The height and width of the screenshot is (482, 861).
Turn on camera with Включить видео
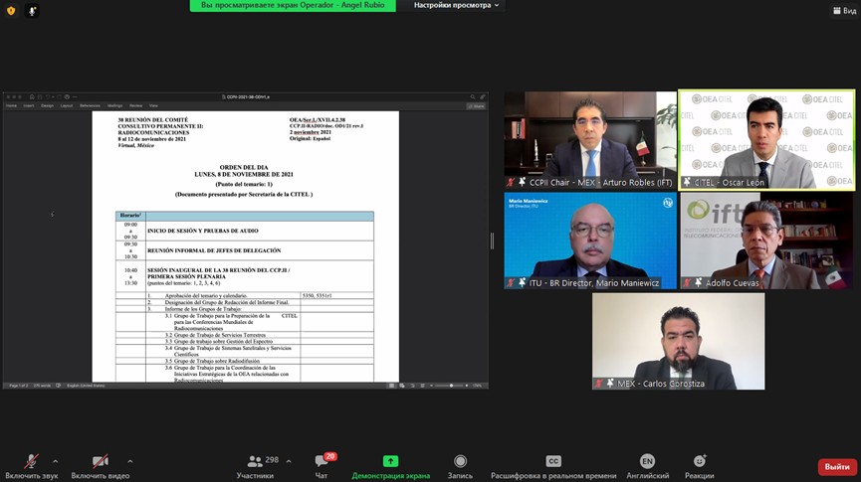coord(100,467)
